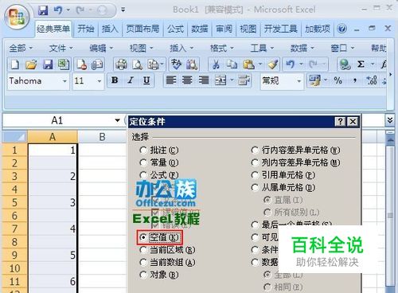Click Save icon in Quick Access Toolbar
Viewport: 398px width, 293px height.
[43, 10]
